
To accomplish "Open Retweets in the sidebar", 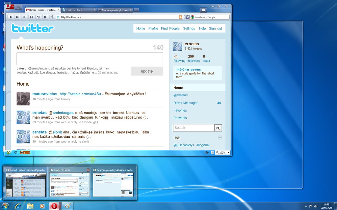I will pyautogui.click(x=180, y=118).
